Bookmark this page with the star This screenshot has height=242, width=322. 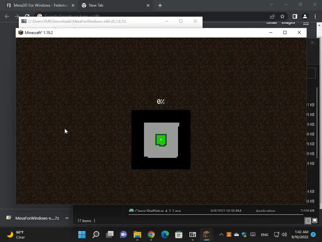tap(282, 16)
